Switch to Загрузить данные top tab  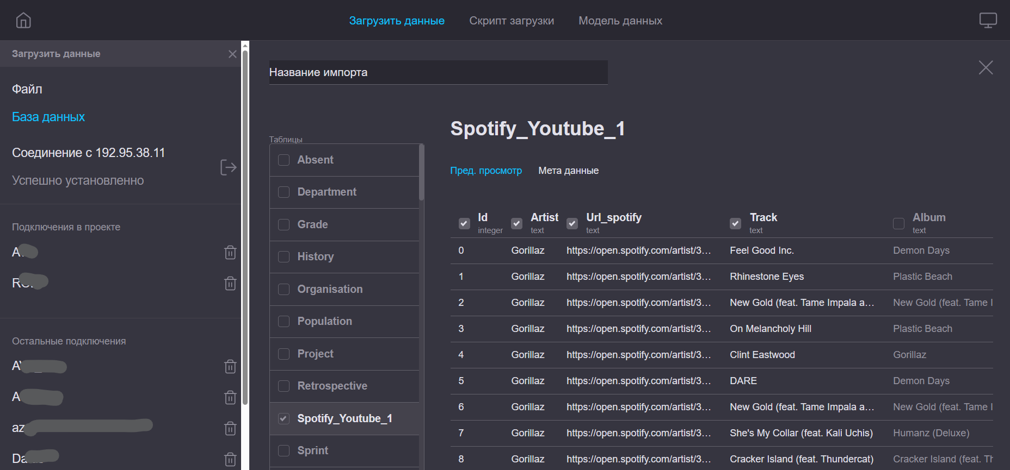point(397,21)
